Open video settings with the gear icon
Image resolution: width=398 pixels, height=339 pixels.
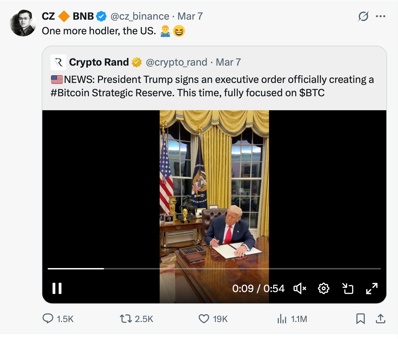323,289
